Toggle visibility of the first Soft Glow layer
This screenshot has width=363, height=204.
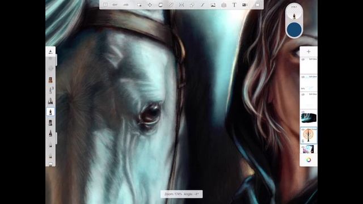click(303, 59)
